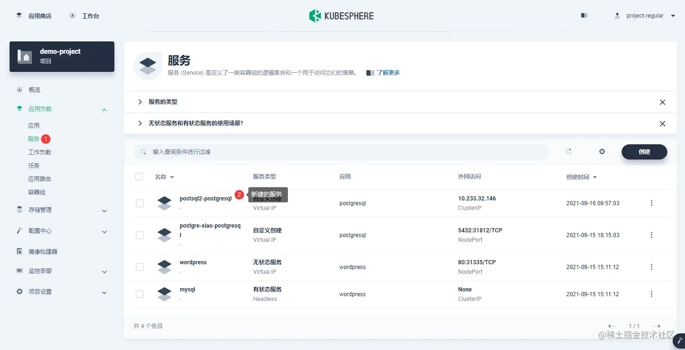Image resolution: width=685 pixels, height=350 pixels.
Task: Open 任务 in the sidebar
Action: tap(34, 166)
